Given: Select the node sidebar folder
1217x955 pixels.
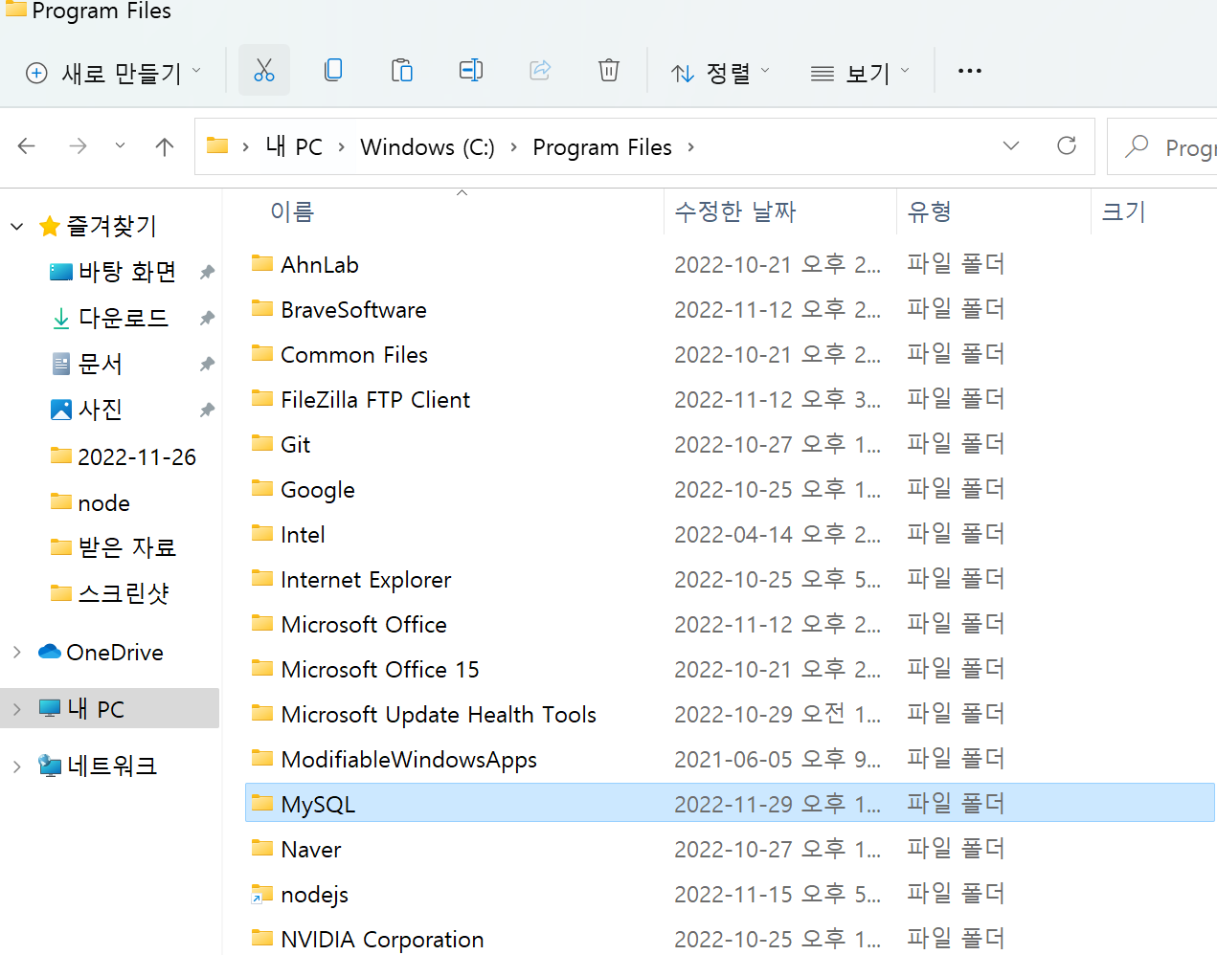Looking at the screenshot, I should pos(102,503).
